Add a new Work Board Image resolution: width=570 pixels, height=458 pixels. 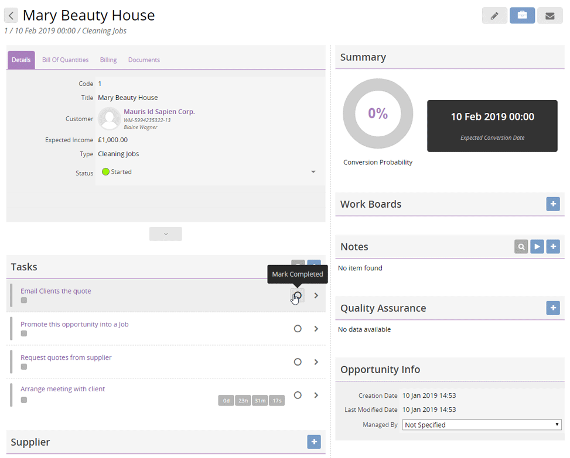click(552, 204)
